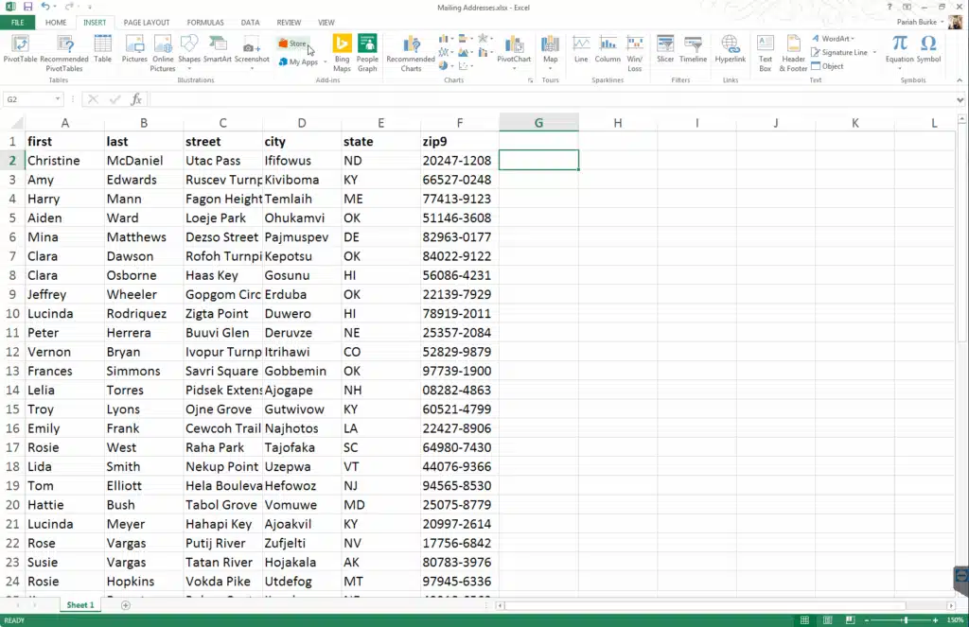Switch to Normal view in status bar
Viewport: 969px width, 627px height.
click(x=804, y=620)
